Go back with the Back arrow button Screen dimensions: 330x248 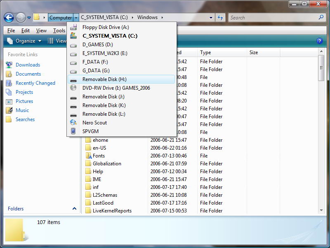click(x=9, y=17)
